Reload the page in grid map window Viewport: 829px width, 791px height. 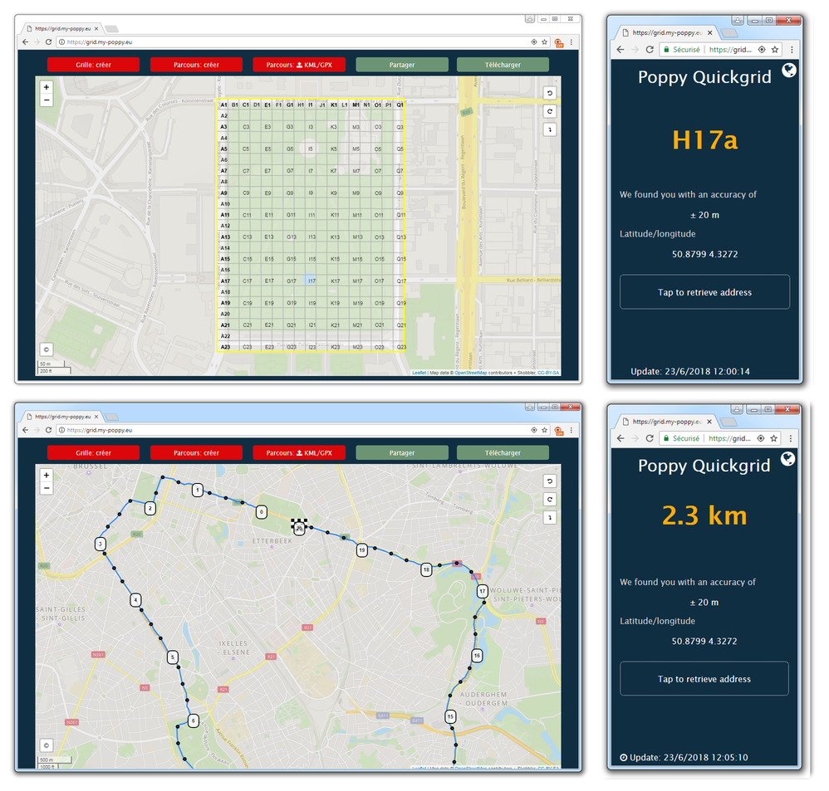49,42
